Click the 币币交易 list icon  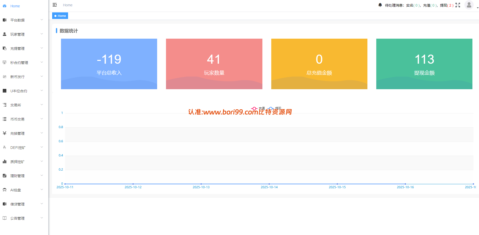click(x=5, y=119)
